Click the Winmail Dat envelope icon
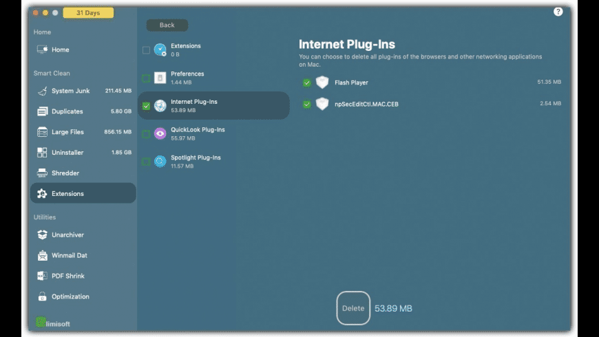The image size is (599, 337). pos(42,255)
